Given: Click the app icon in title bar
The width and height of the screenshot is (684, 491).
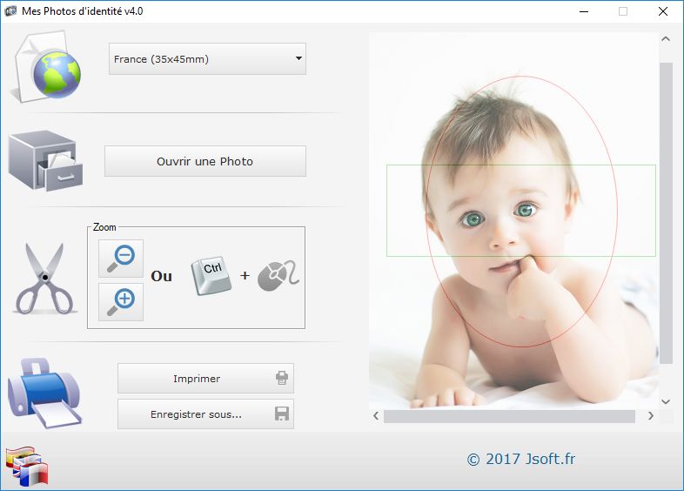Looking at the screenshot, I should click(10, 11).
